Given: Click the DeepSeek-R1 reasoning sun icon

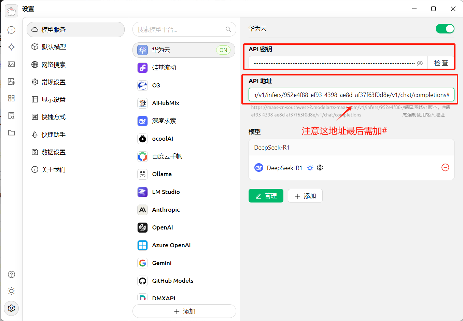Looking at the screenshot, I should tap(310, 168).
